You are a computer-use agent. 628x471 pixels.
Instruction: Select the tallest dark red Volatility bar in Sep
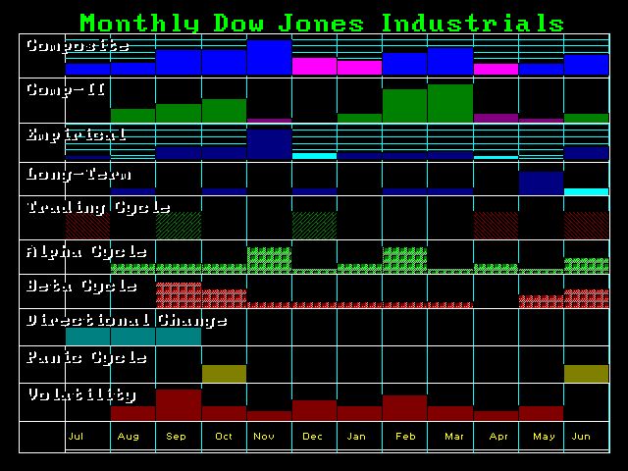[179, 405]
